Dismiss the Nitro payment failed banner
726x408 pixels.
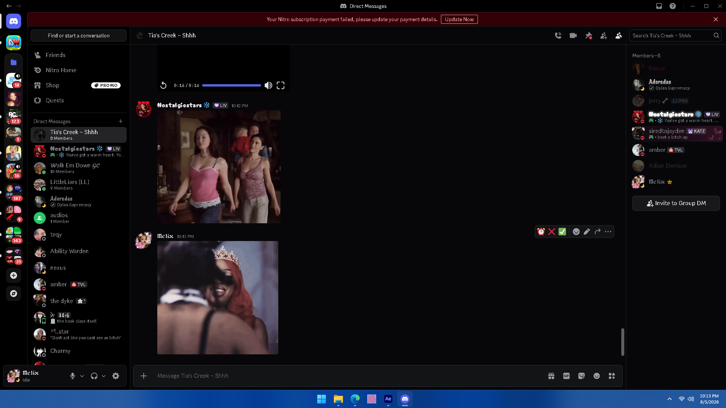pos(716,19)
